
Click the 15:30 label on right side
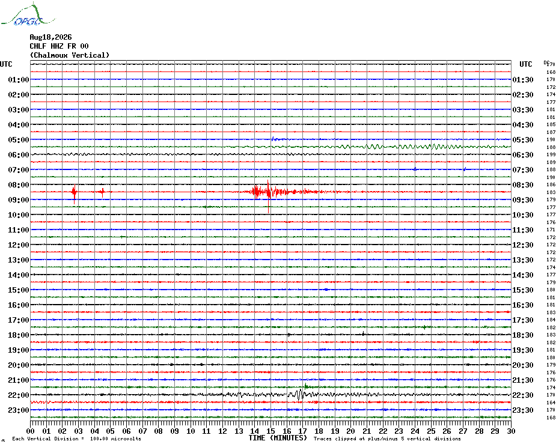(x=523, y=290)
